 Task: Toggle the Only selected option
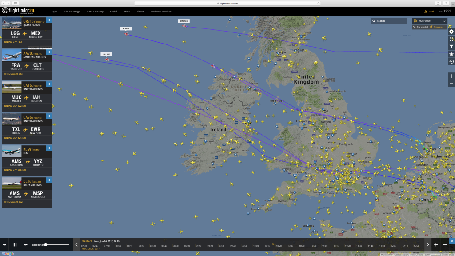point(420,27)
